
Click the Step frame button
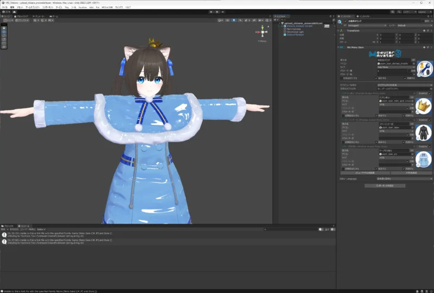point(223,12)
